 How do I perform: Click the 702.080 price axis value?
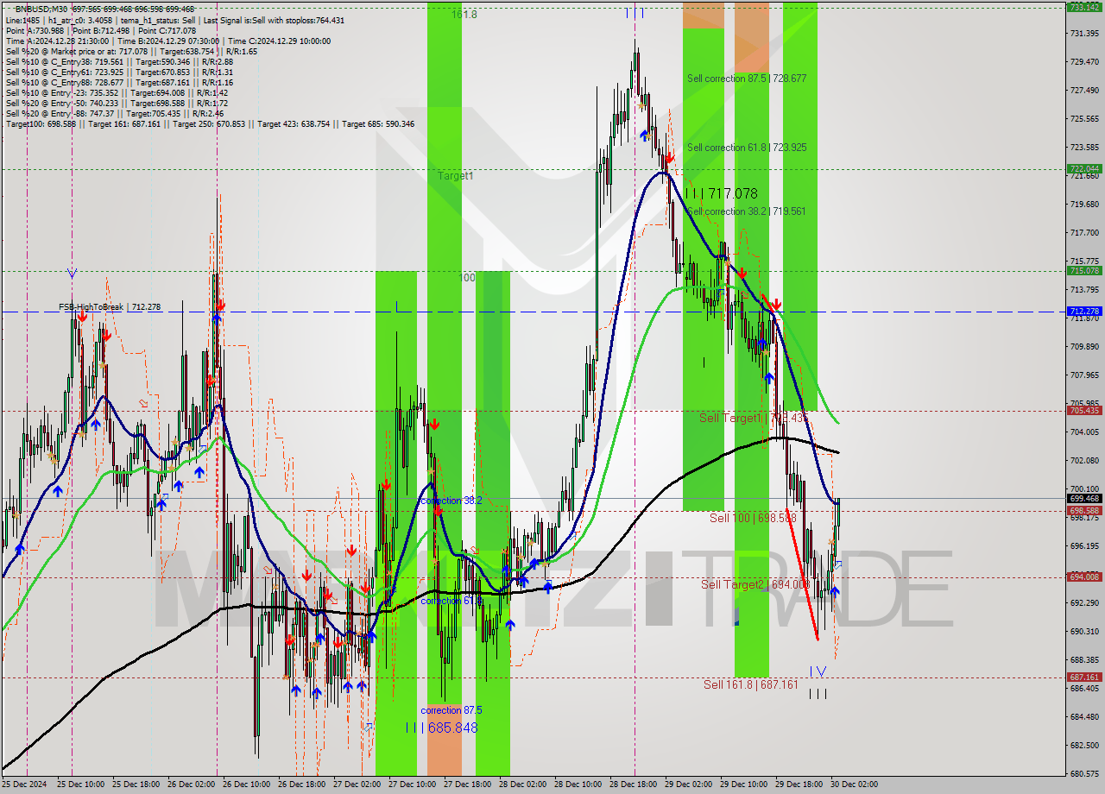[x=1084, y=460]
